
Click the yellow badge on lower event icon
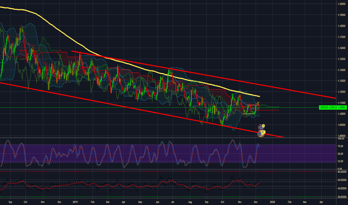pos(263,132)
